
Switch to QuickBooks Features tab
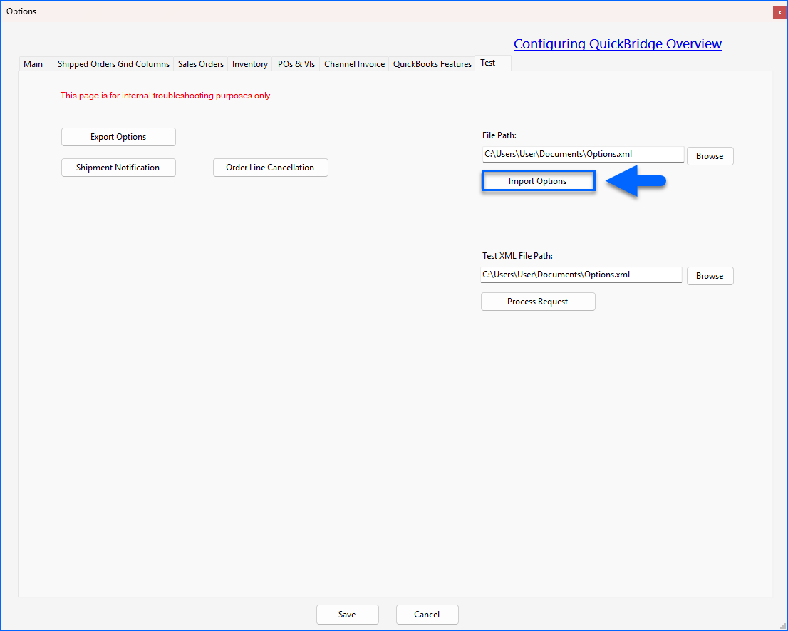coord(432,64)
